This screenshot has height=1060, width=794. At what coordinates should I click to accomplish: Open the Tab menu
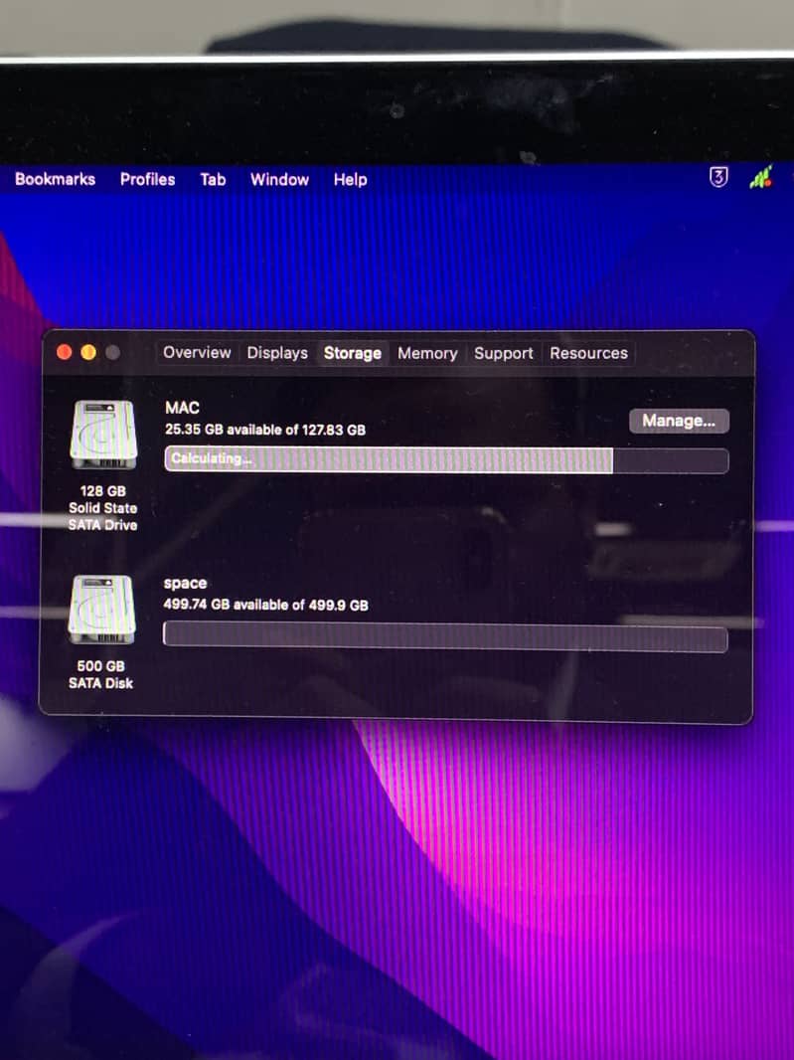213,179
